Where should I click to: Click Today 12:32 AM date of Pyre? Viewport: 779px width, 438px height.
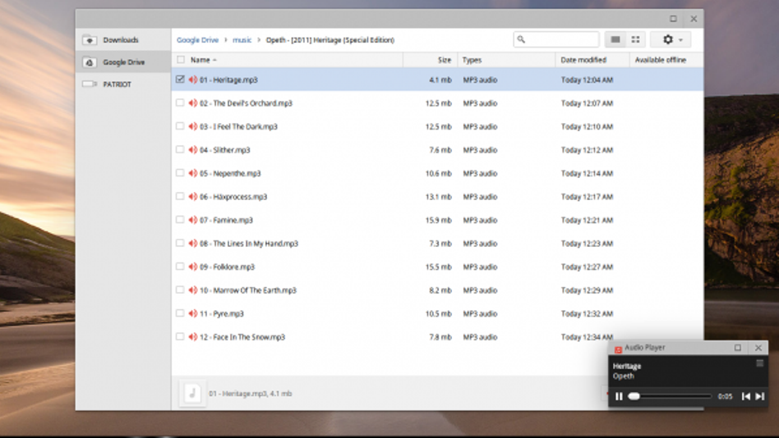click(x=587, y=313)
